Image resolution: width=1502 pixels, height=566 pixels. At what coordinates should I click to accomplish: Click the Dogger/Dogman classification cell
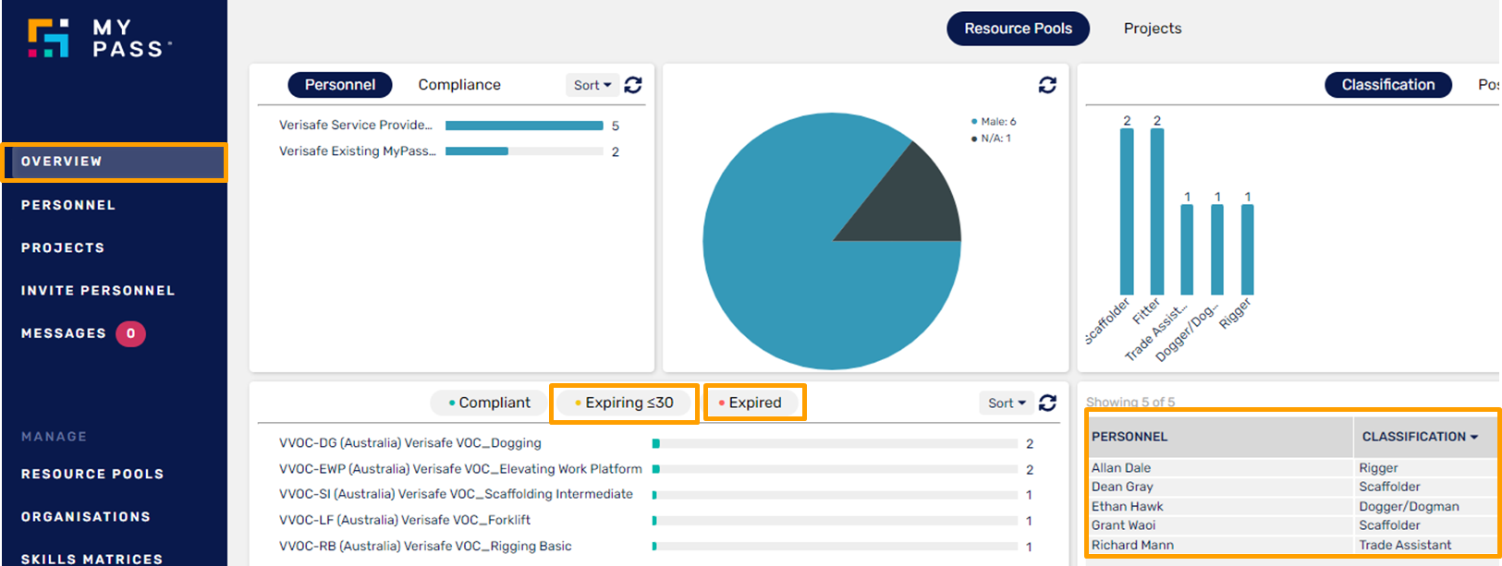[x=1409, y=506]
